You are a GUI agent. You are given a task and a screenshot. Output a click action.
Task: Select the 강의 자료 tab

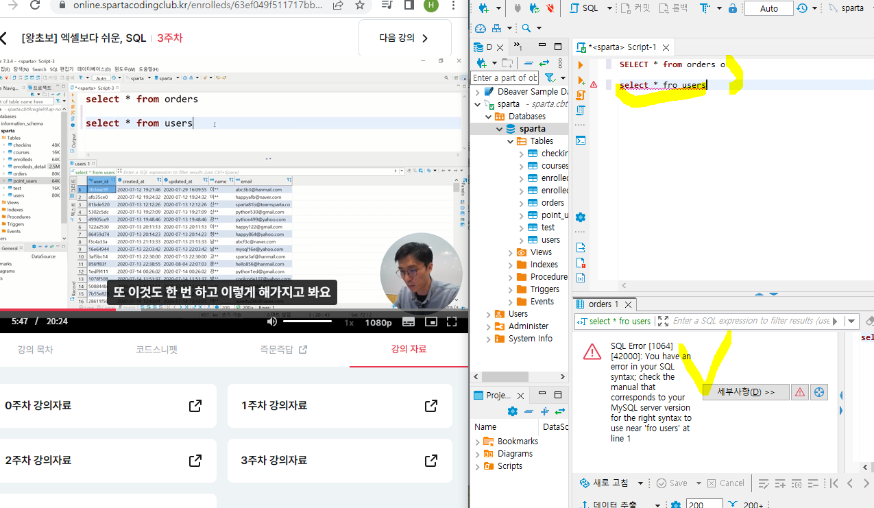[x=409, y=349]
